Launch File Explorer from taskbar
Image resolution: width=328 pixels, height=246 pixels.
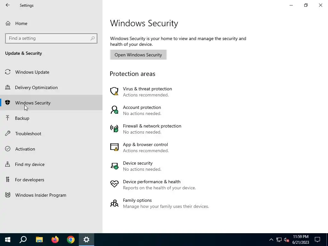click(x=39, y=240)
